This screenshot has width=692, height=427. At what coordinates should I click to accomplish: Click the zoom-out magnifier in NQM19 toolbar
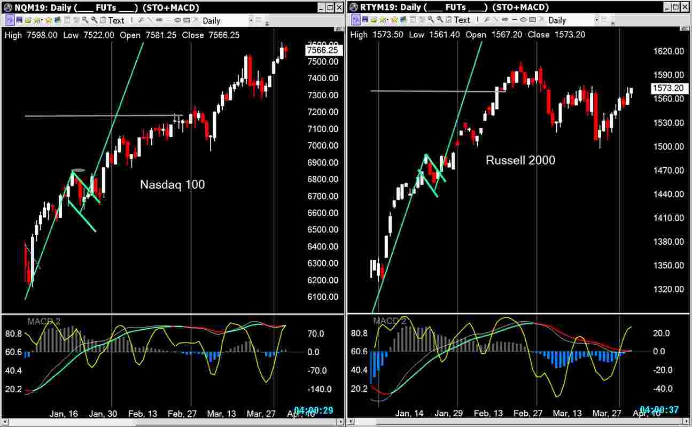(95, 20)
